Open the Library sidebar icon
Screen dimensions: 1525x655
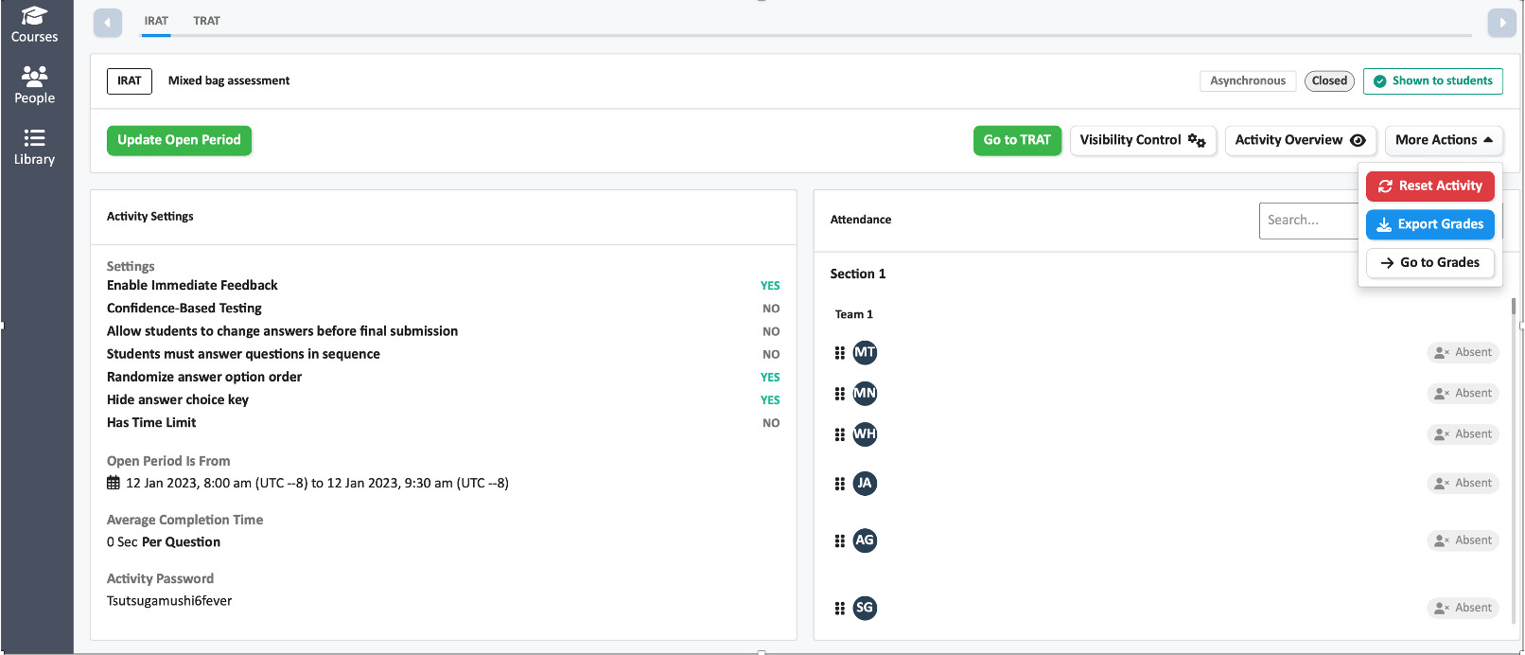(35, 148)
